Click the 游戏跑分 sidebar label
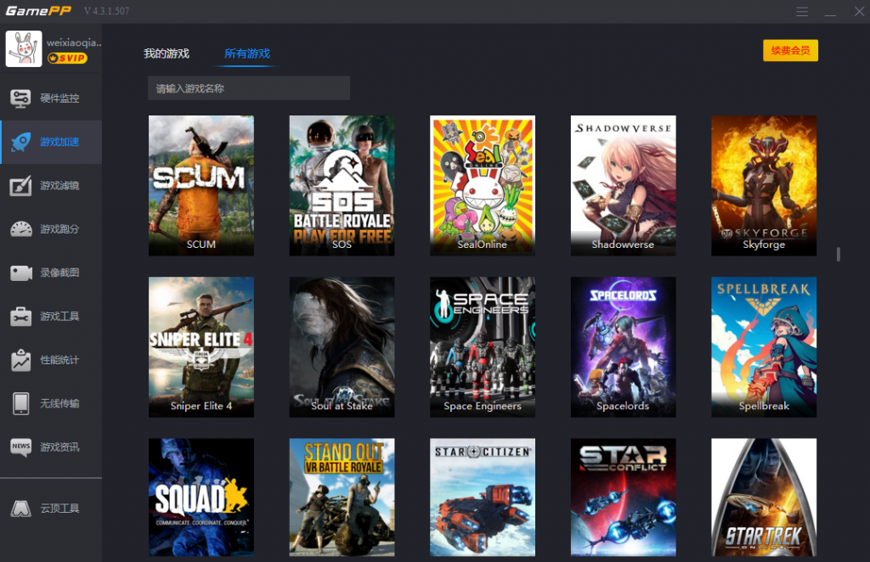 [59, 229]
